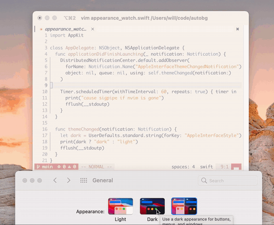Click the swift file icon in tab
Screen dimensions: 274x225
pyautogui.click(x=41, y=29)
